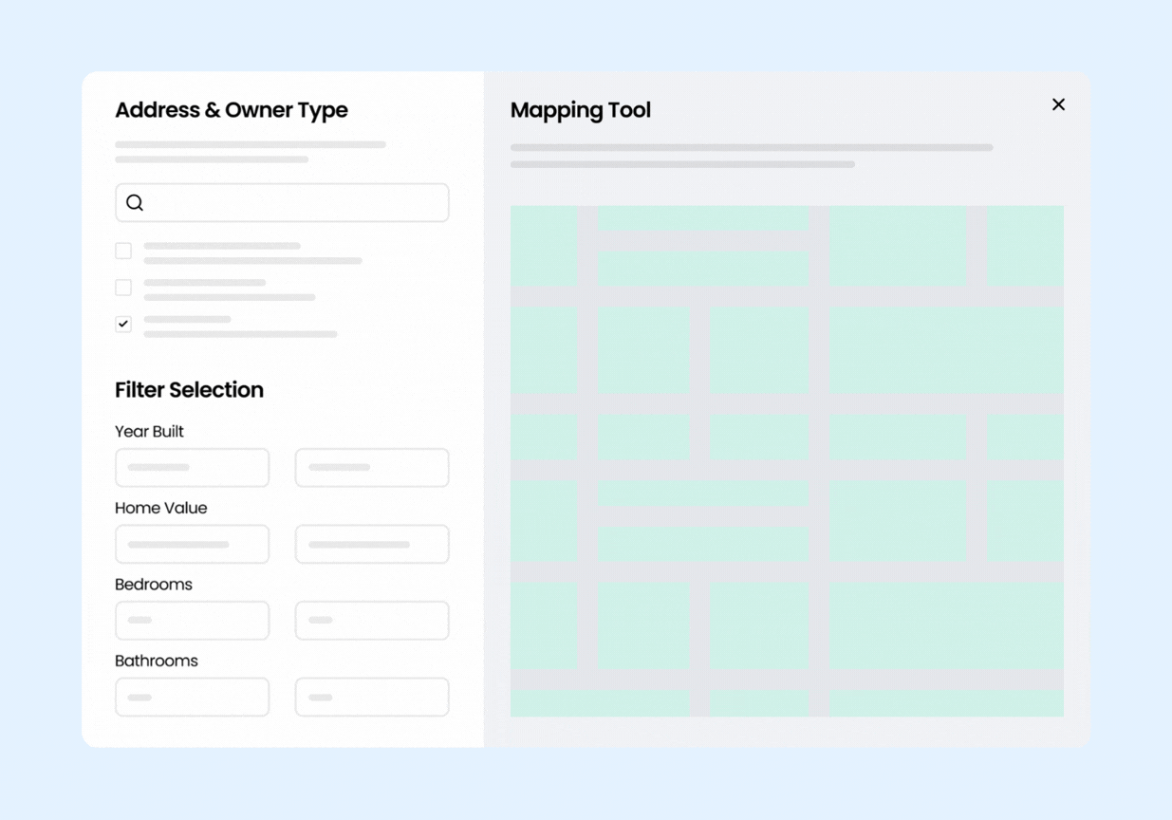The image size is (1172, 820).
Task: Click the search magnifier icon
Action: coord(134,202)
